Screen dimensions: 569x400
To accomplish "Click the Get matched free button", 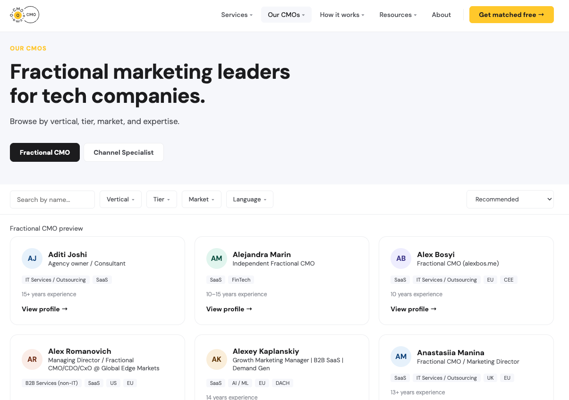I will coord(511,15).
